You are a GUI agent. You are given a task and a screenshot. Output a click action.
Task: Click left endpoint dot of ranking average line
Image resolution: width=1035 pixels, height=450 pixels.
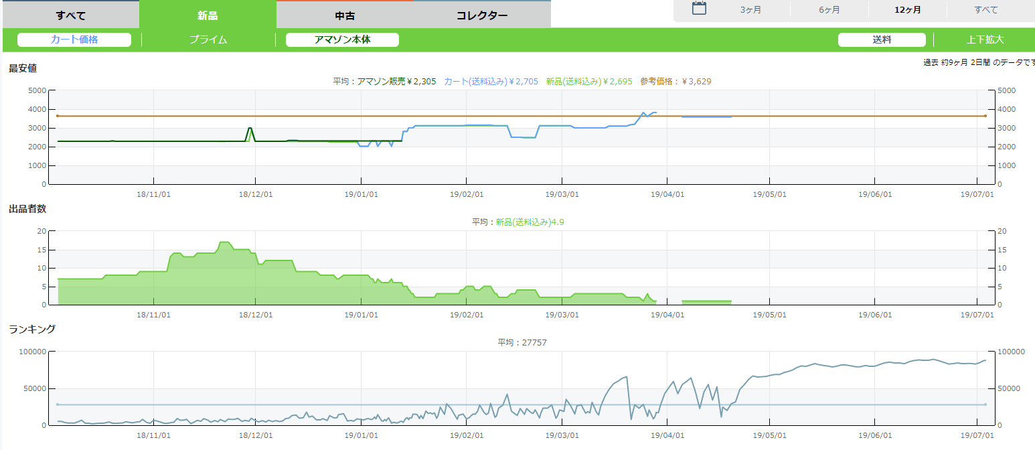(58, 404)
